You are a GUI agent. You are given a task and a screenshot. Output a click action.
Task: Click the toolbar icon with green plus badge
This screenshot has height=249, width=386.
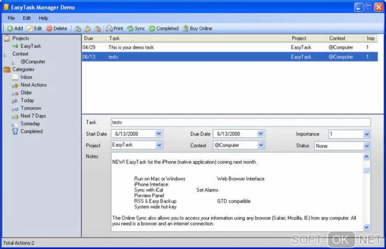tap(78, 29)
